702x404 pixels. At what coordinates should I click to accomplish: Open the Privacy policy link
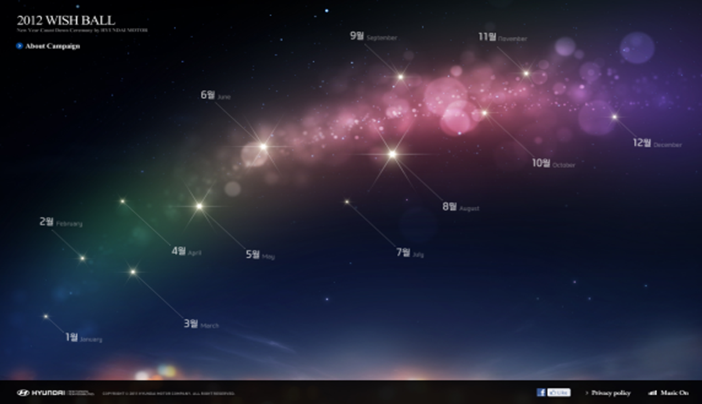click(610, 393)
